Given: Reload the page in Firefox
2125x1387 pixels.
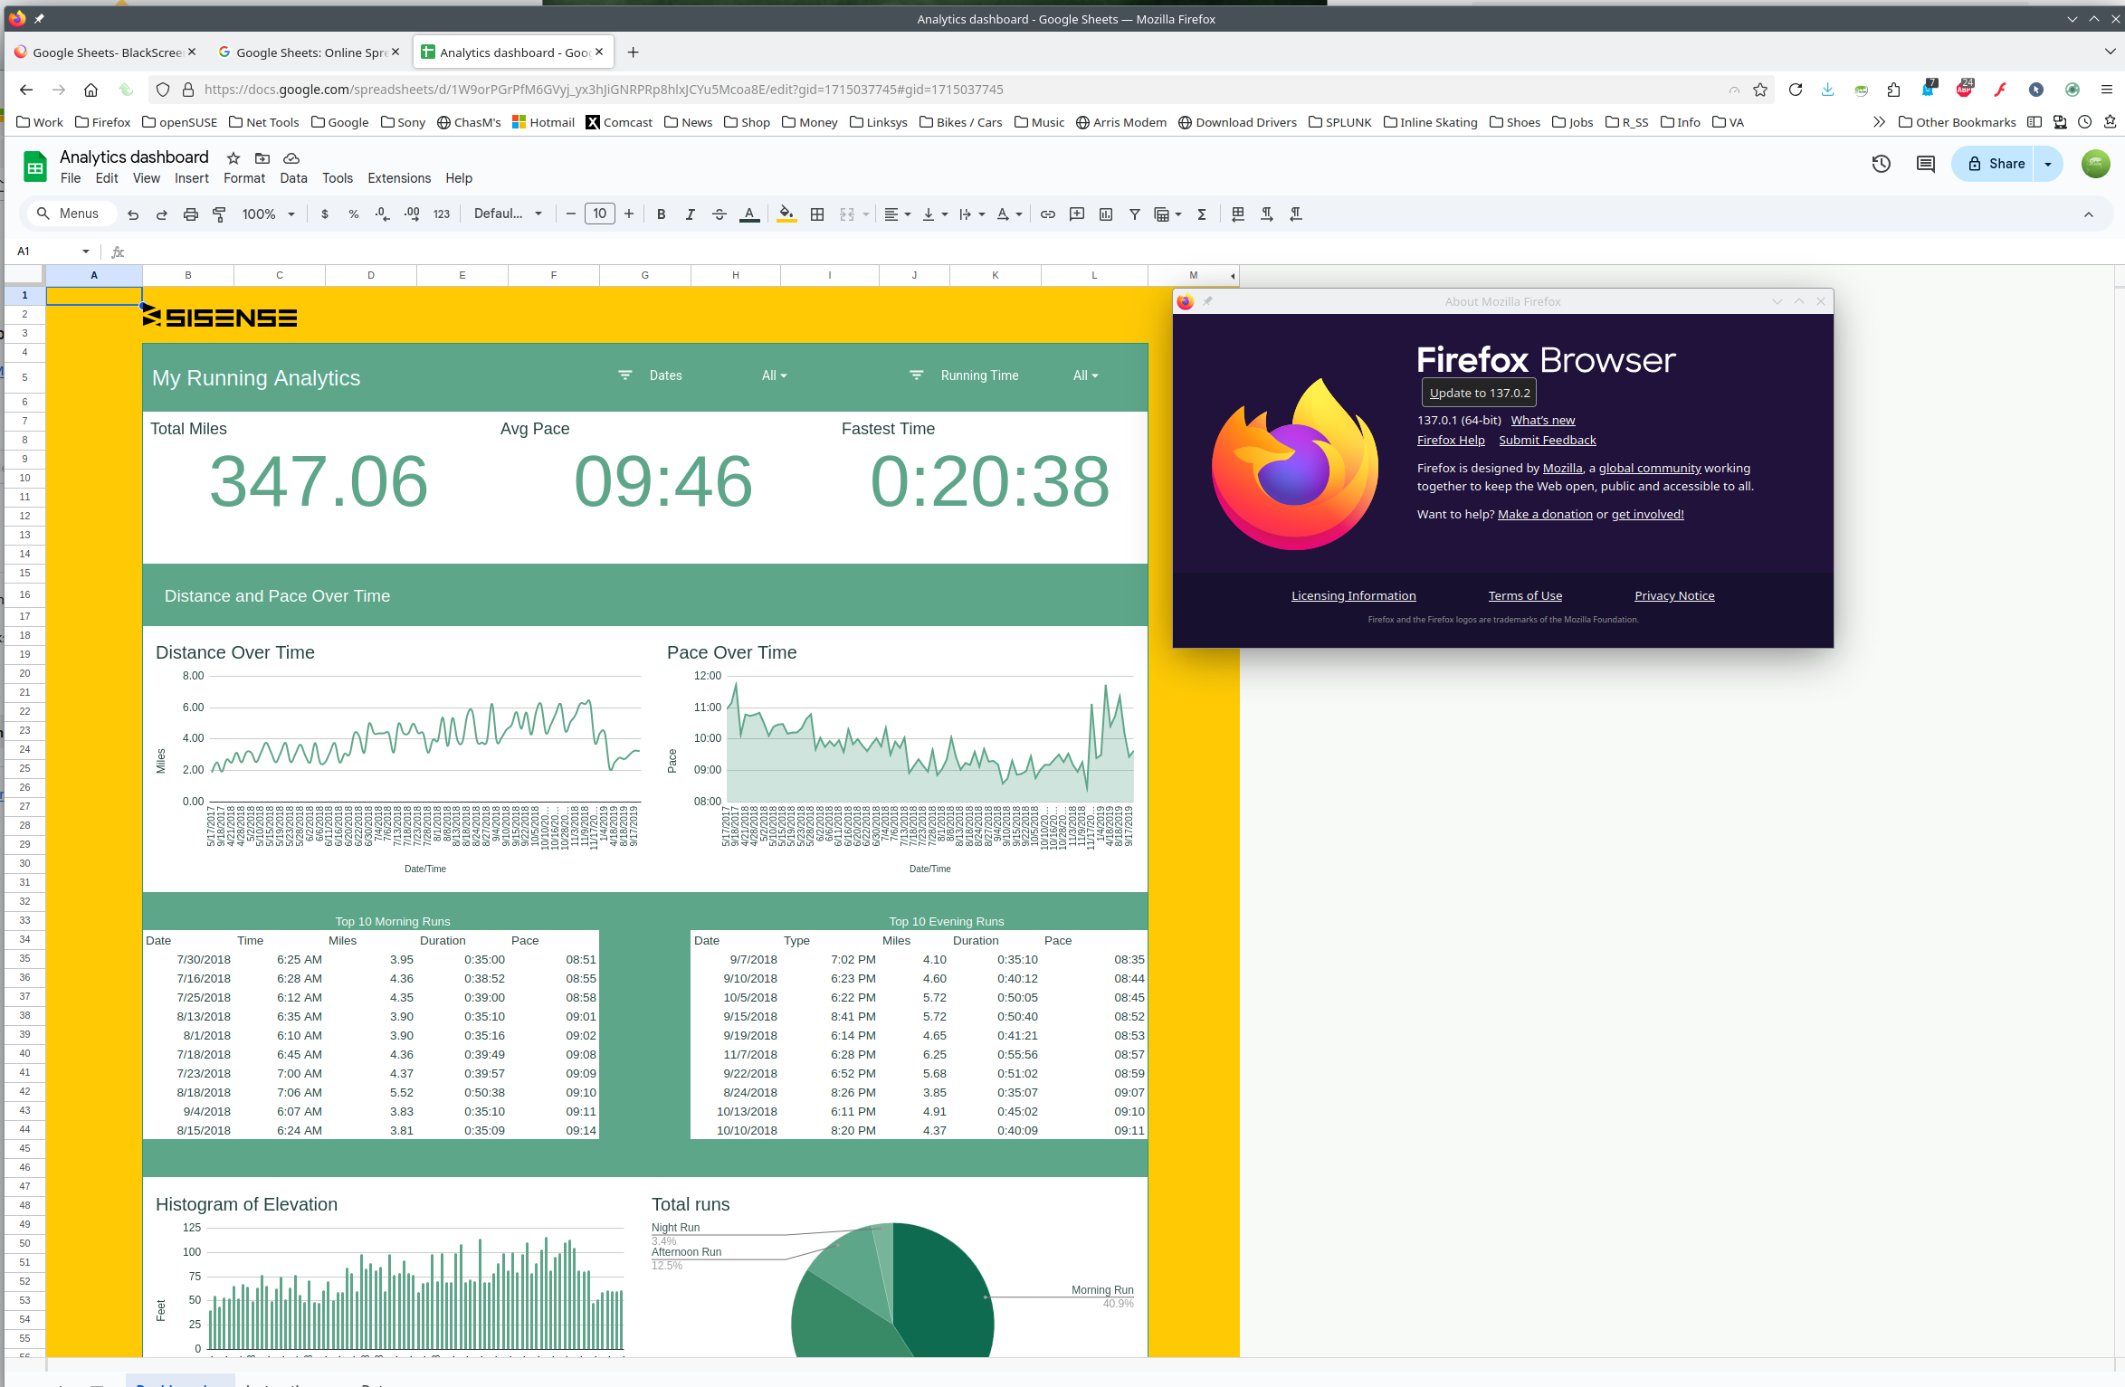Looking at the screenshot, I should 1796,90.
